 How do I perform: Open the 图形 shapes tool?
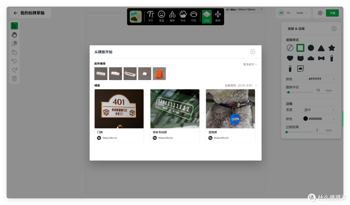pos(172,16)
